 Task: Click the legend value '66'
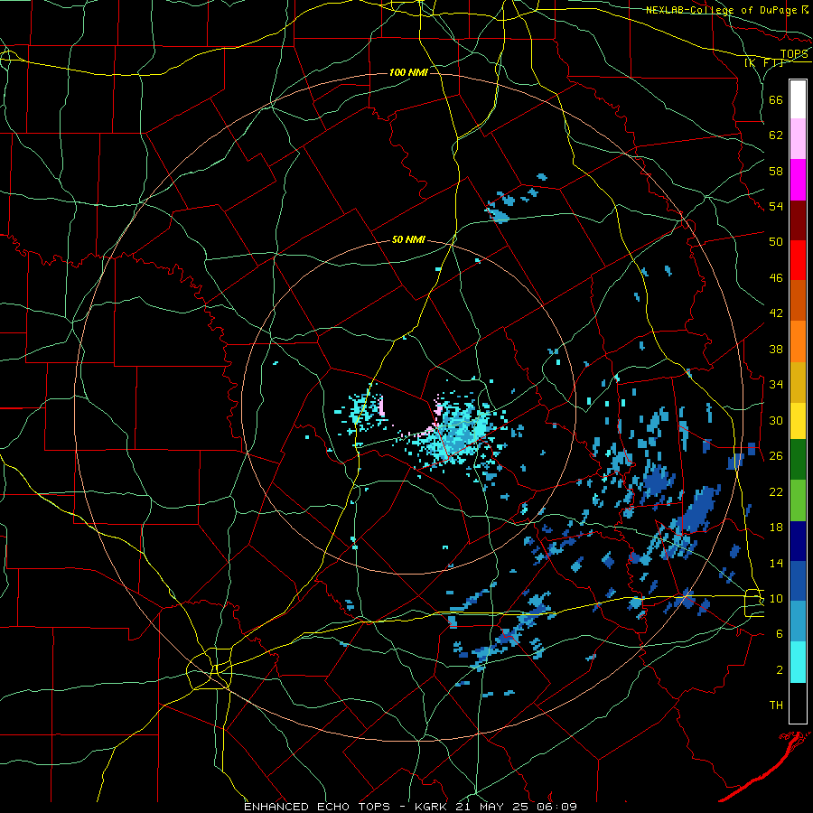[776, 99]
